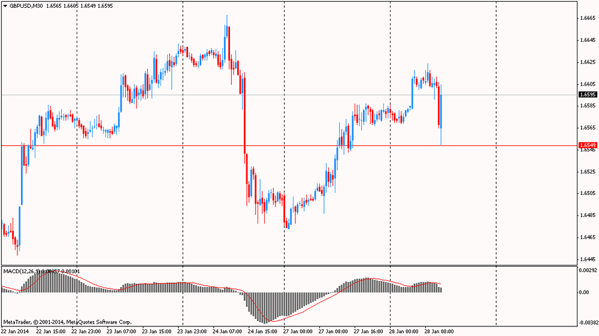Click the MACD(12,26,9) indicator label
The image size is (599, 336).
(22, 271)
